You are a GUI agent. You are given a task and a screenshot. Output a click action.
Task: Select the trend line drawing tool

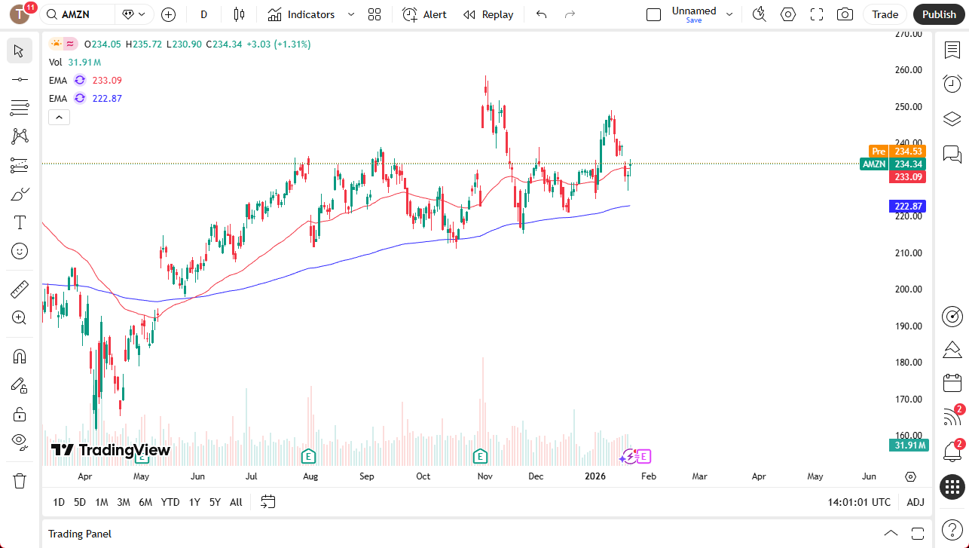click(x=20, y=79)
